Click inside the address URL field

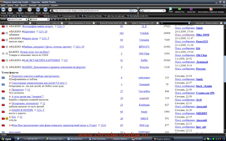(x=92, y=11)
